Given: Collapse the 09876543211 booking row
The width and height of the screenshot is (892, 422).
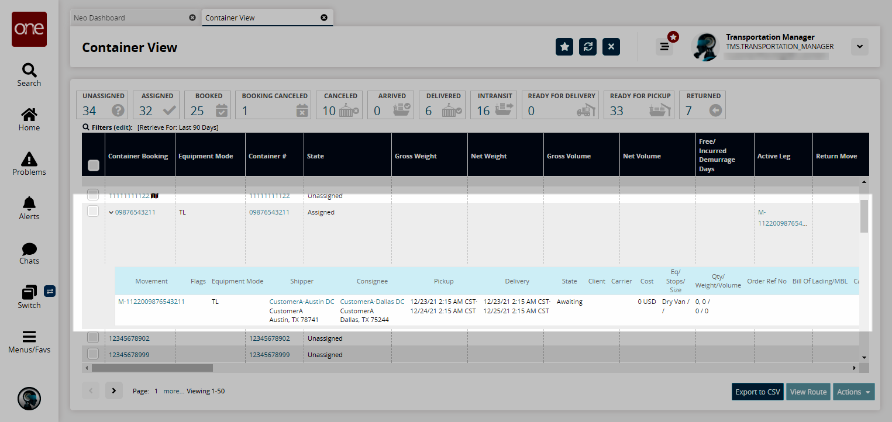Looking at the screenshot, I should [111, 212].
